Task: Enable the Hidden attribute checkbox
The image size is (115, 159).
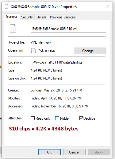Action: [x=57, y=118]
